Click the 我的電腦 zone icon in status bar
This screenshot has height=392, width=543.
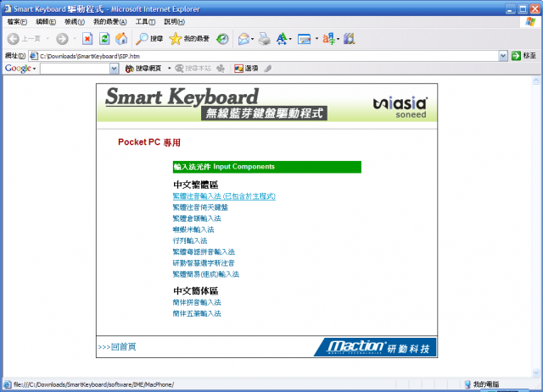tap(467, 384)
